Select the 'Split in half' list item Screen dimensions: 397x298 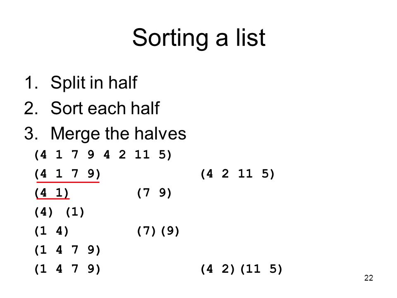(x=94, y=83)
